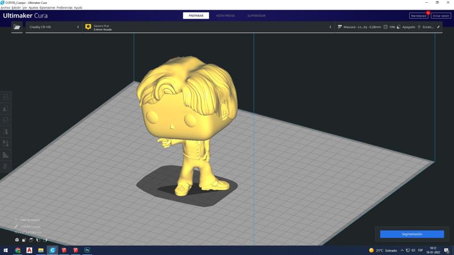Click the model dimensions text in mm
This screenshot has height=255, width=454.
coord(28,232)
